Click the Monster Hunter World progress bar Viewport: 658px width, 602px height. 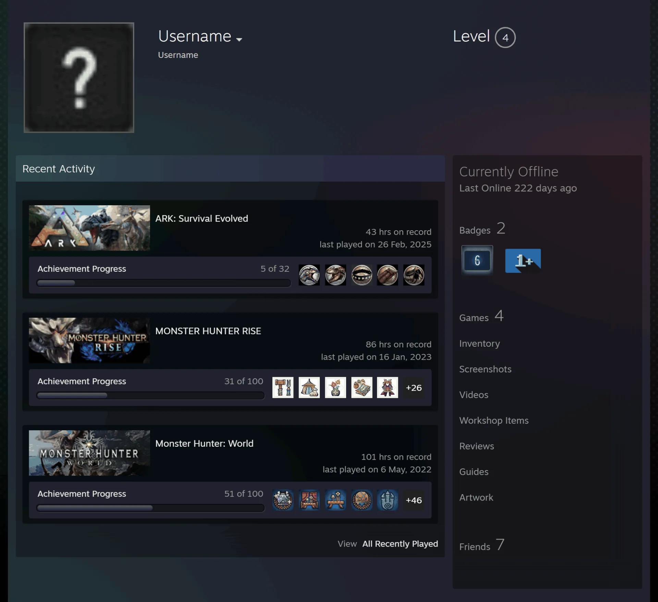(x=150, y=508)
